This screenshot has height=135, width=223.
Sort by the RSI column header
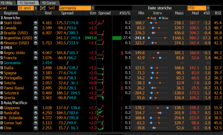218,13
